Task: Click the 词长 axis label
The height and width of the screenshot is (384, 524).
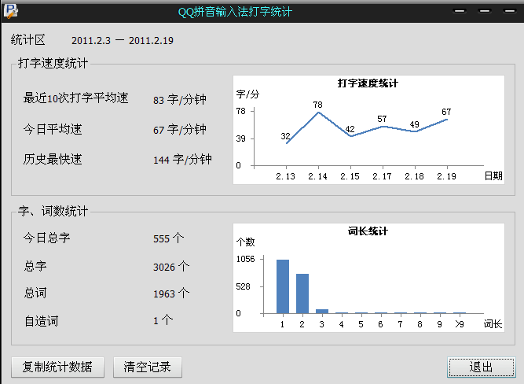Action: (493, 323)
